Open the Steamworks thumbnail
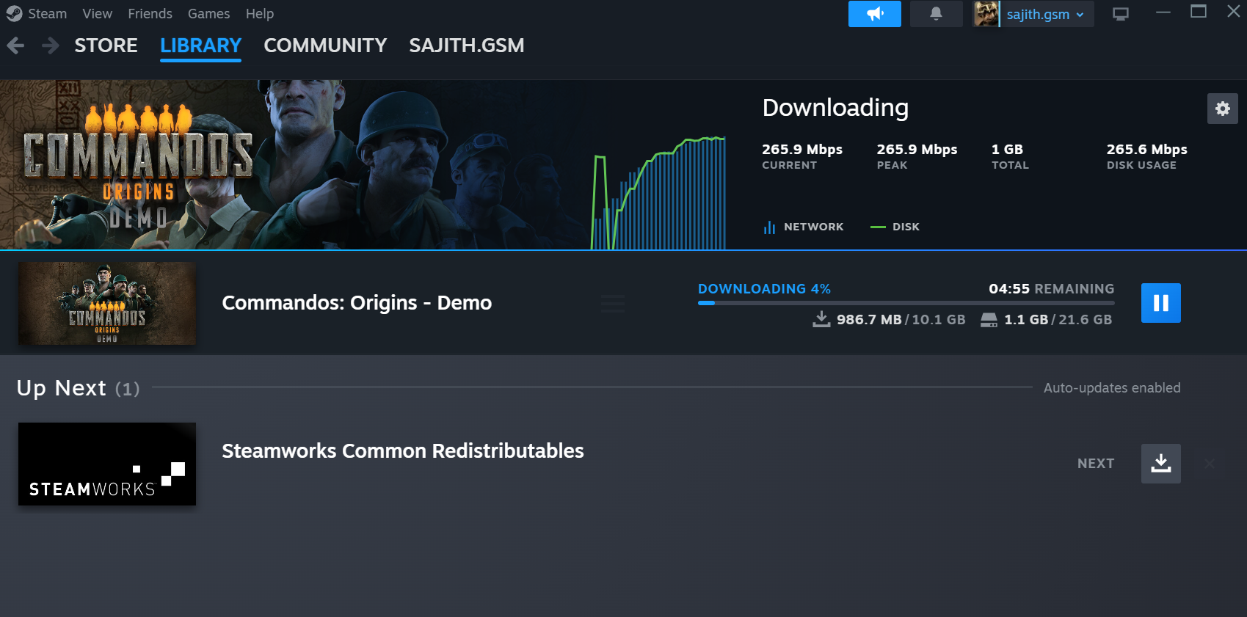 click(107, 464)
